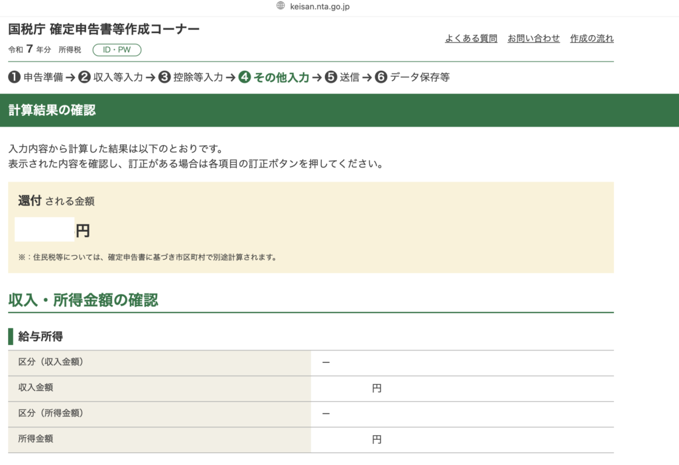The image size is (679, 465).
Task: Select the step 3 circle for 控除等入力
Action: [x=164, y=77]
